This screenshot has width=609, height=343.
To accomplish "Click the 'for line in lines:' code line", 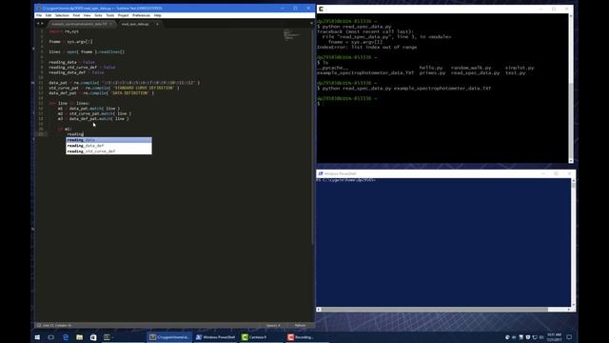I will coord(69,104).
